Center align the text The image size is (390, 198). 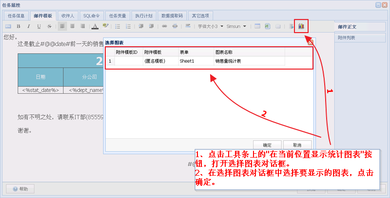pyautogui.click(x=73, y=26)
